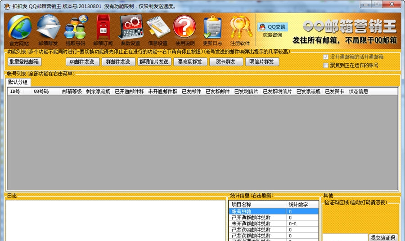Toggle 没开通邮箱的话开通邮箱 checkbox
This screenshot has height=241, width=405.
(x=326, y=57)
